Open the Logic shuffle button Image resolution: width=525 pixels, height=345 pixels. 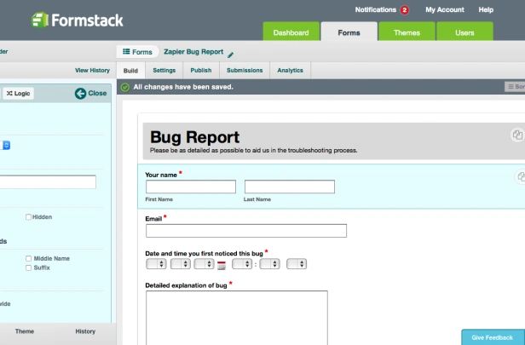(19, 94)
